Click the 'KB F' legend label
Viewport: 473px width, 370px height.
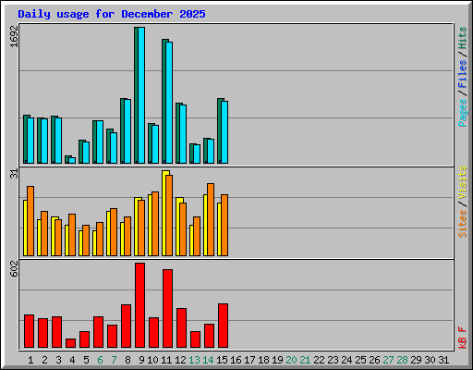tap(463, 338)
